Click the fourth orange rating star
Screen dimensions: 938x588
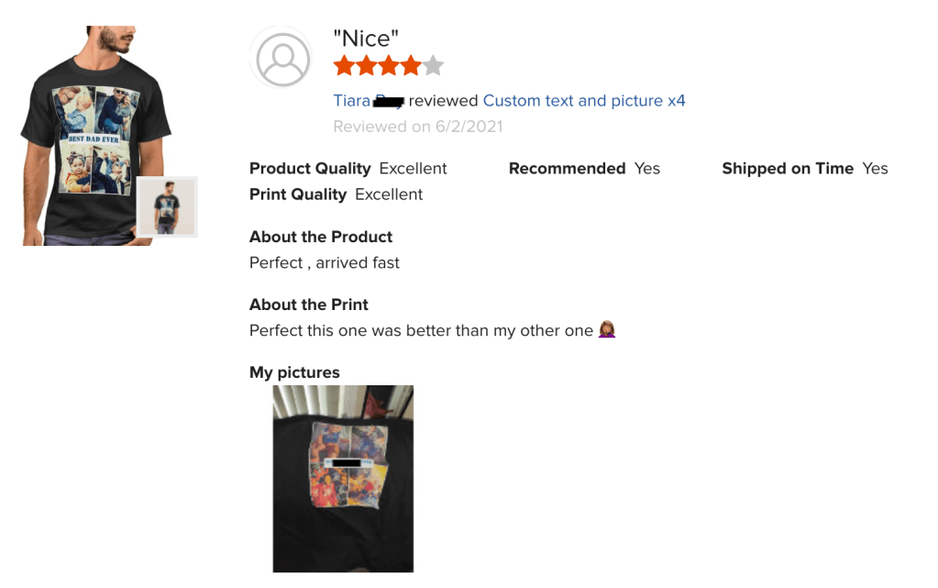pyautogui.click(x=411, y=65)
